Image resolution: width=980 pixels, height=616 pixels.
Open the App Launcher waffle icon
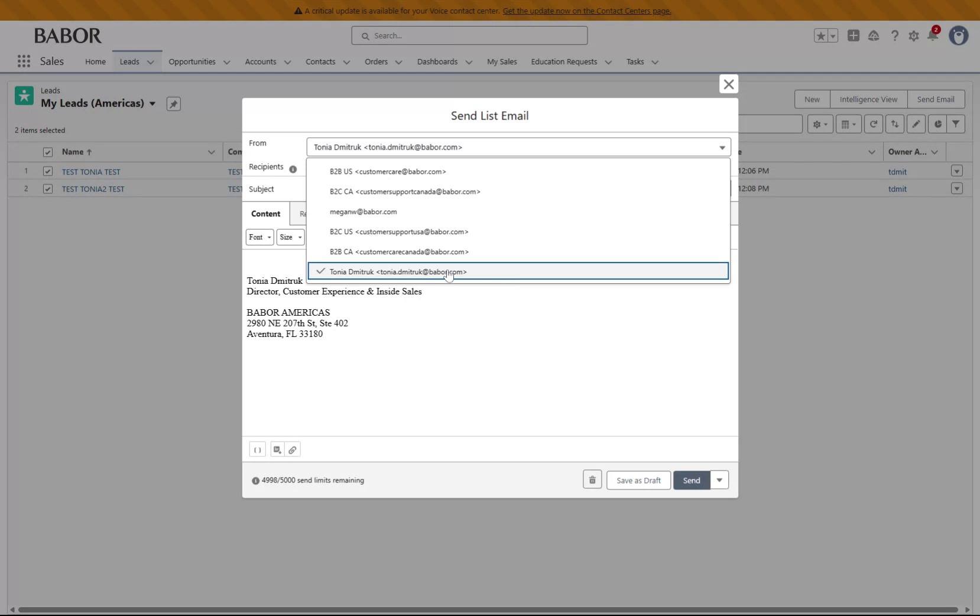pos(23,61)
